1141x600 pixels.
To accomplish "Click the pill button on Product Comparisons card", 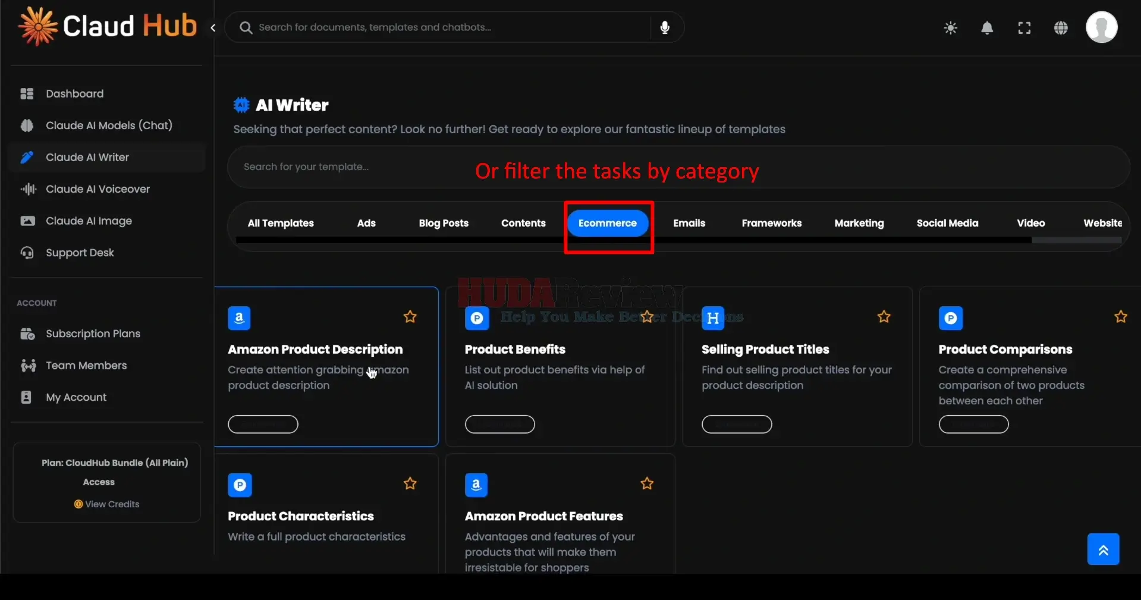I will [974, 424].
